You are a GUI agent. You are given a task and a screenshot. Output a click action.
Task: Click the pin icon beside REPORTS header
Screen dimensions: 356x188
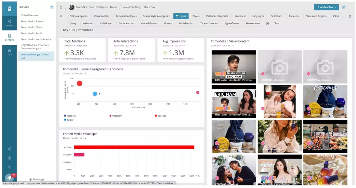[x=52, y=7]
